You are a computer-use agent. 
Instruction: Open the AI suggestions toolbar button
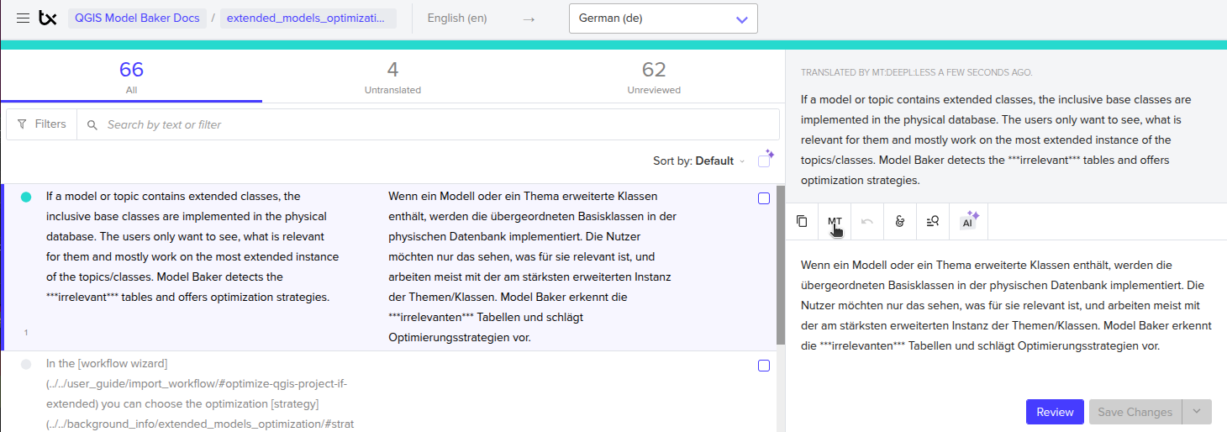(x=968, y=221)
